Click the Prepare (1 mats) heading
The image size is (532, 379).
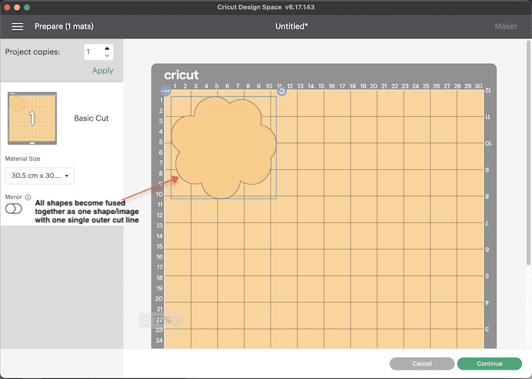[x=64, y=26]
